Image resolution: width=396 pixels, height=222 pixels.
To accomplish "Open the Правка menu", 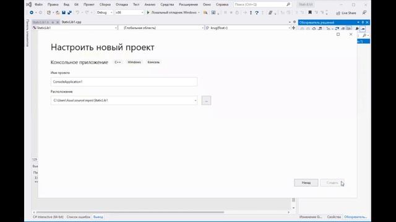I will point(53,4).
